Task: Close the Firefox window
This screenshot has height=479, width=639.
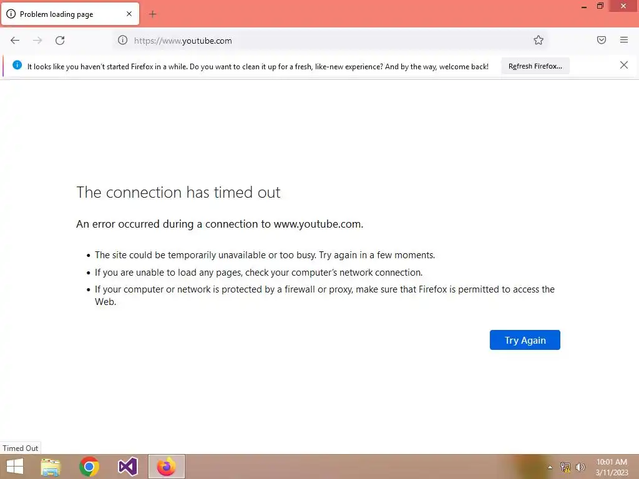Action: (623, 6)
